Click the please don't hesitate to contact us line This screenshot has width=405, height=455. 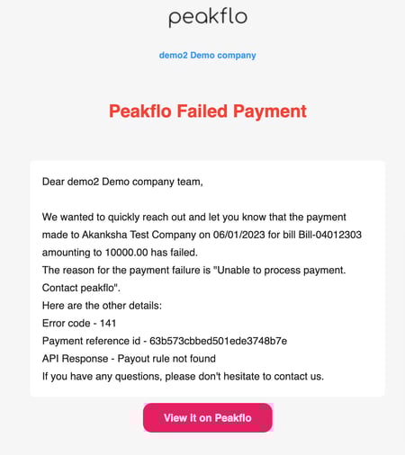[x=245, y=377]
